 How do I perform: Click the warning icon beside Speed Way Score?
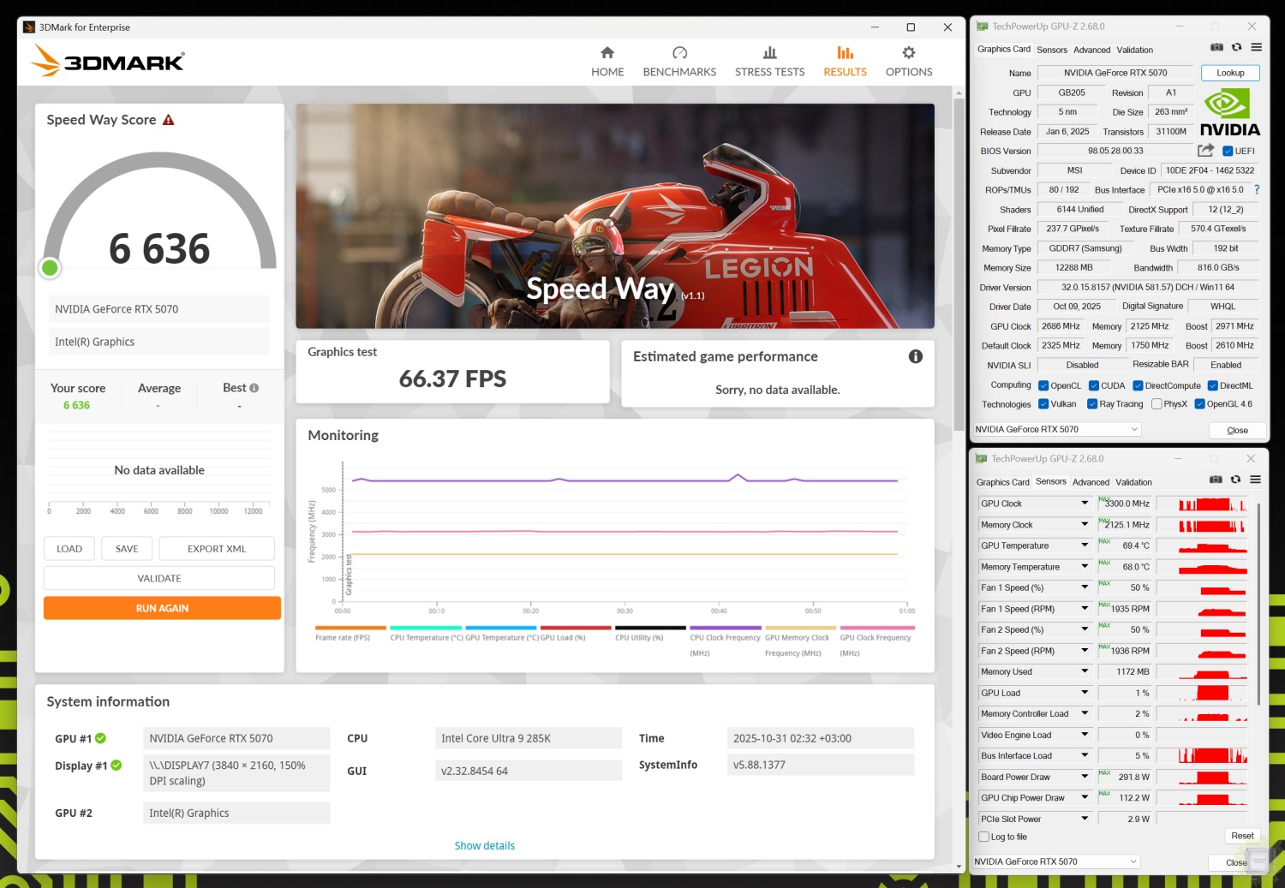pyautogui.click(x=169, y=120)
